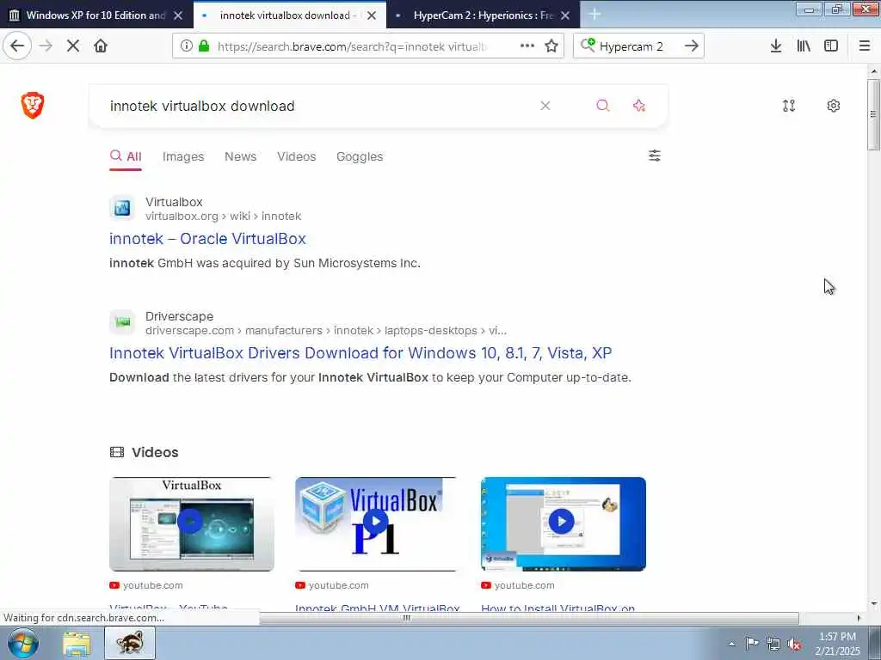Open Innotek GmbH VM VirtualBox video link
This screenshot has height=660, width=881.
[378, 608]
